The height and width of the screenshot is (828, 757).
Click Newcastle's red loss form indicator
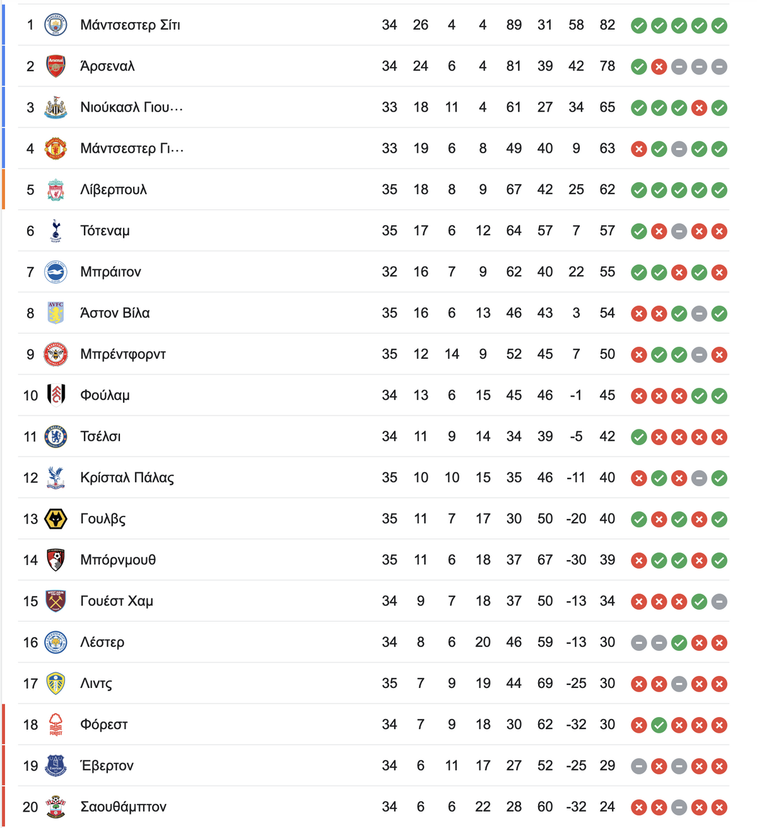(699, 108)
